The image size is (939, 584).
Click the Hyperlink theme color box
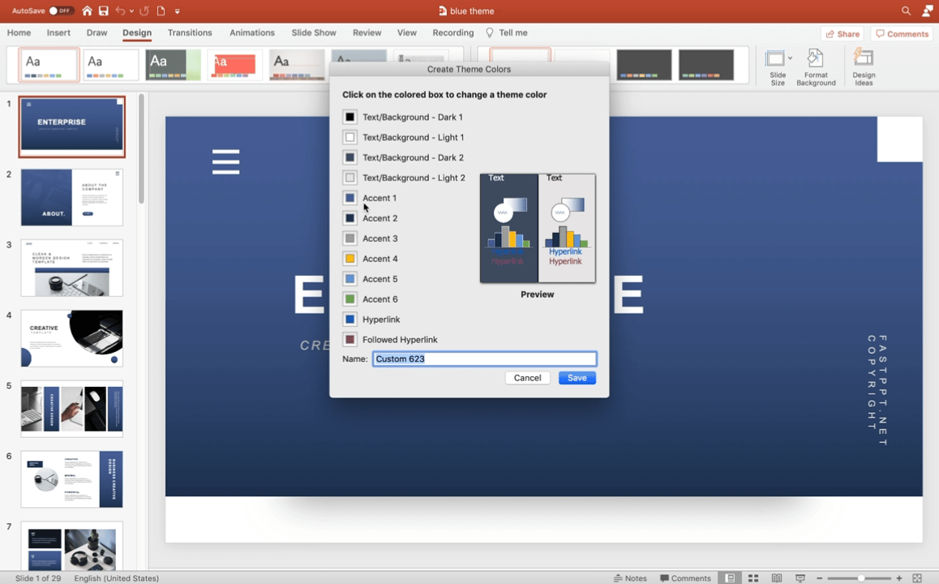pos(349,319)
